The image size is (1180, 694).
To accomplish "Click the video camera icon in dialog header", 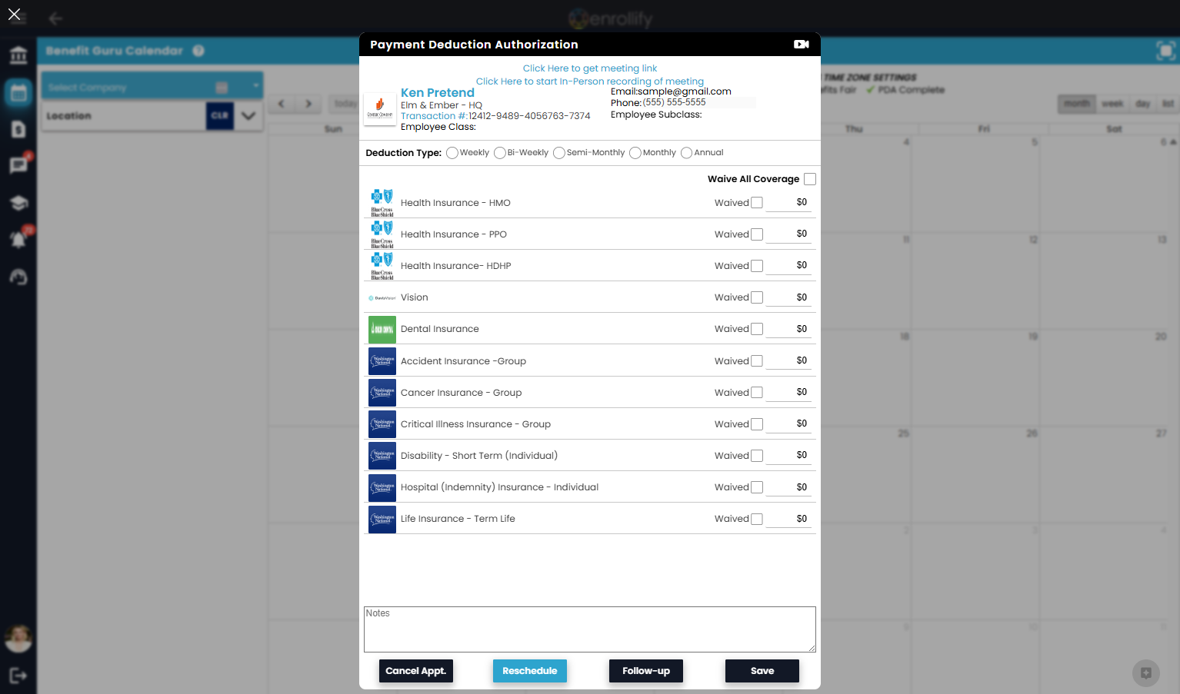I will [x=802, y=45].
